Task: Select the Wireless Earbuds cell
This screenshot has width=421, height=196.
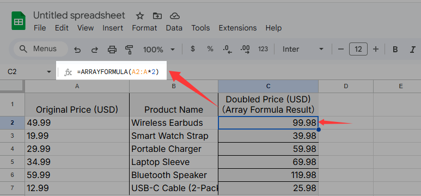Action: (174, 122)
